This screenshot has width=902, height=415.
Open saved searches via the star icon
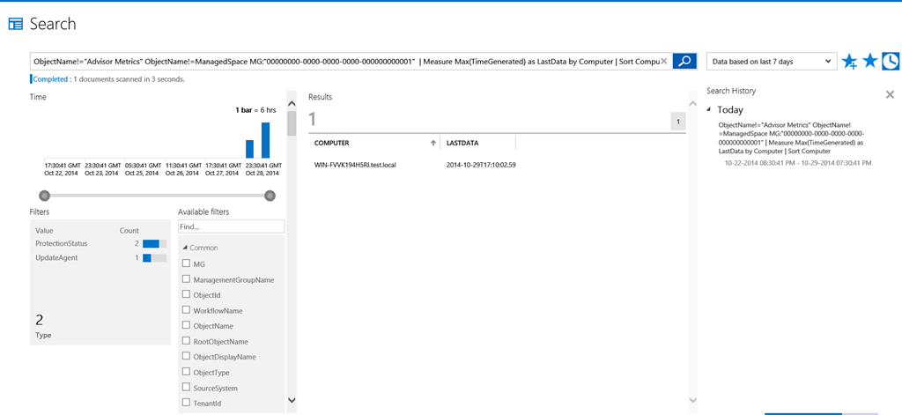[869, 61]
